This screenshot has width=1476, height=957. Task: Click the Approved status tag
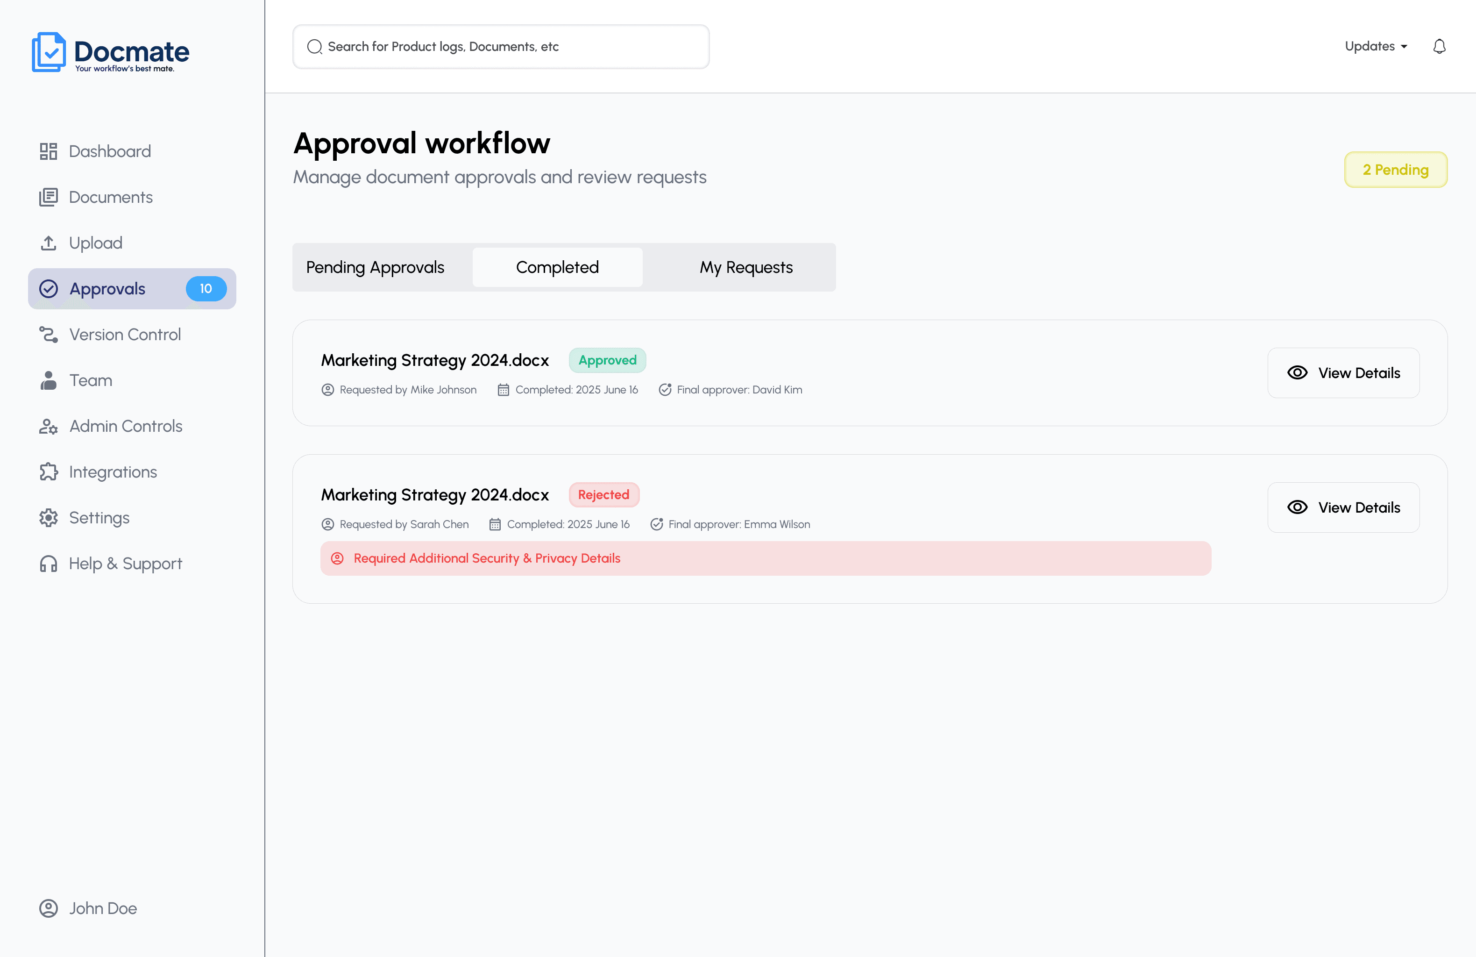point(607,360)
